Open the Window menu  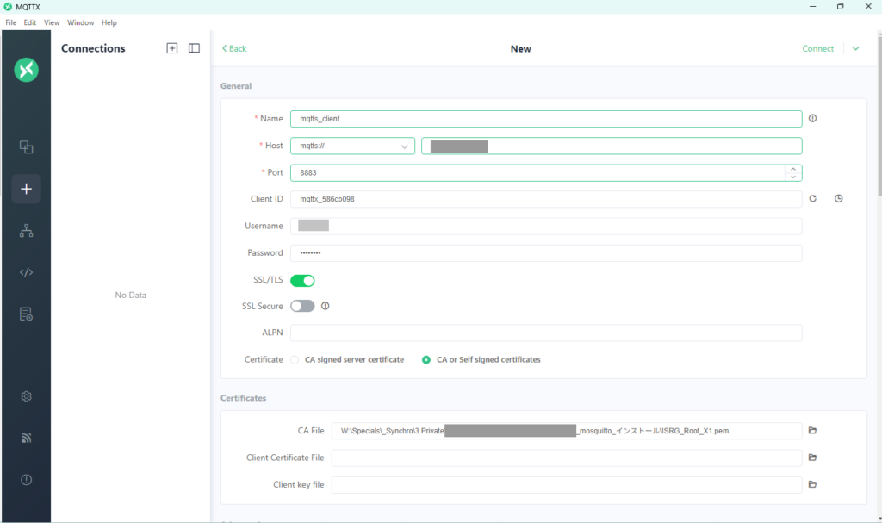click(80, 22)
